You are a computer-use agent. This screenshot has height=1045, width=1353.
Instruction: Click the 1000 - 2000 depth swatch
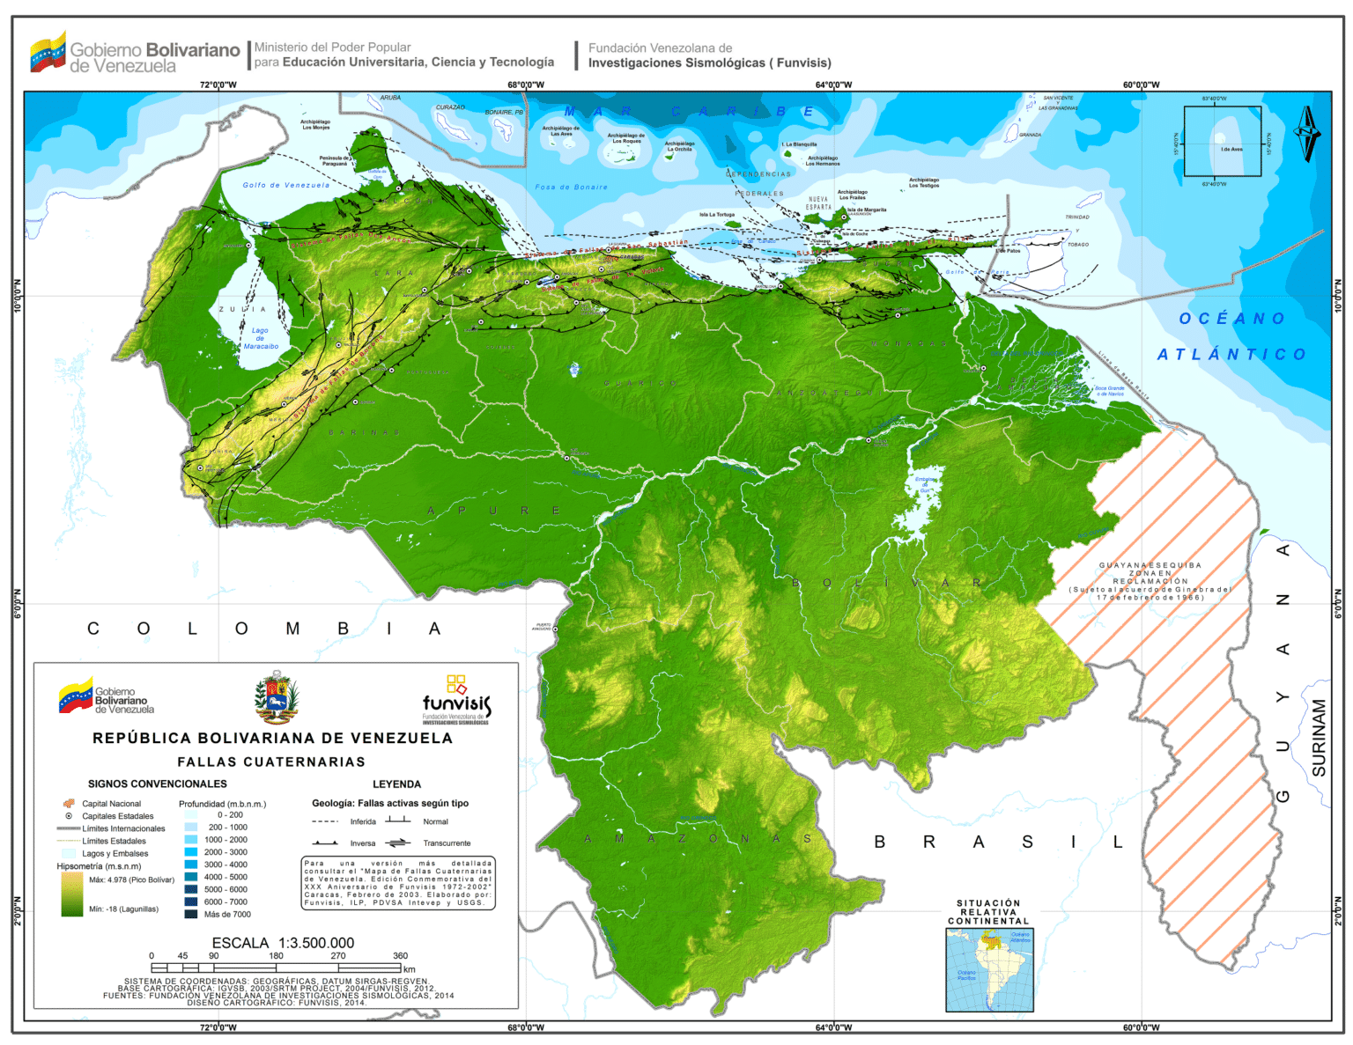[x=191, y=840]
